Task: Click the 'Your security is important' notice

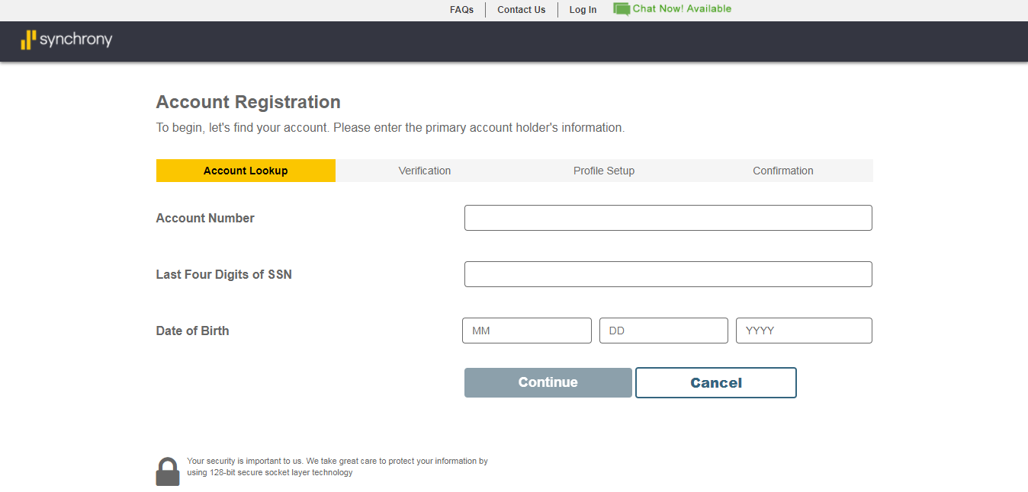Action: [x=337, y=467]
